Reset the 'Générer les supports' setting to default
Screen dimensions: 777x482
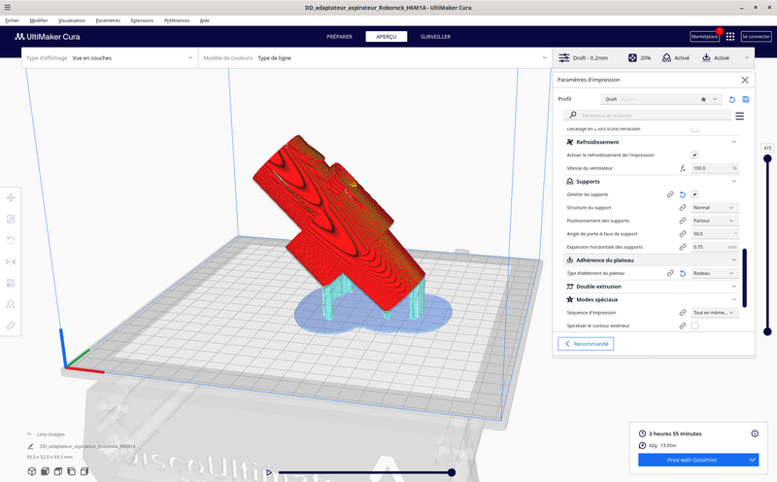(682, 194)
